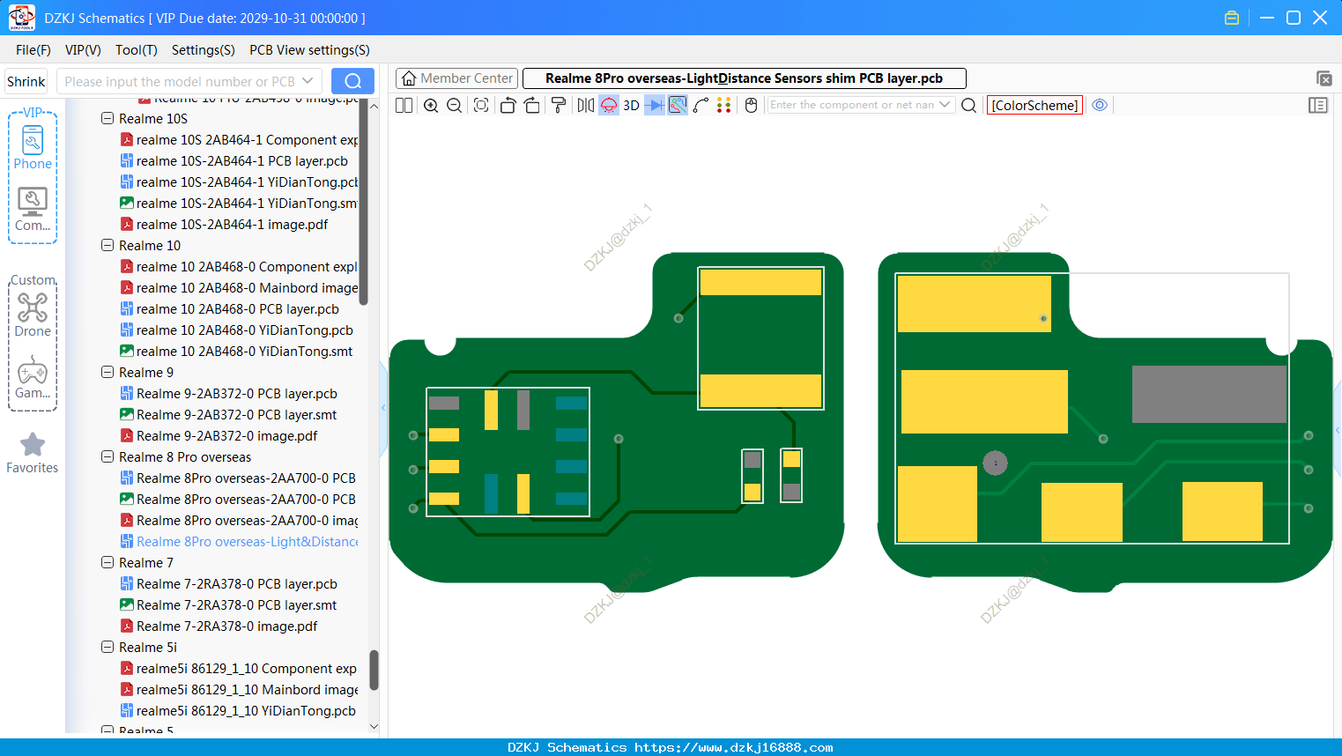
Task: Open the Drone category
Action: click(x=33, y=315)
